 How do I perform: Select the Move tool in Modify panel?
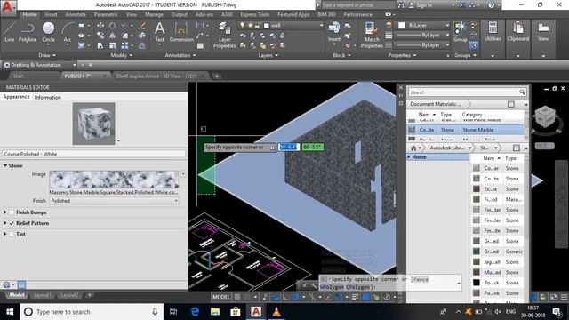(100, 26)
